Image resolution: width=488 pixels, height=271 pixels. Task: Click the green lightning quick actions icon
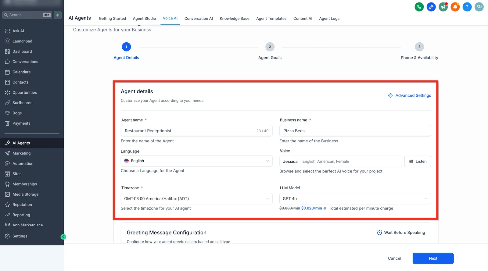click(58, 15)
